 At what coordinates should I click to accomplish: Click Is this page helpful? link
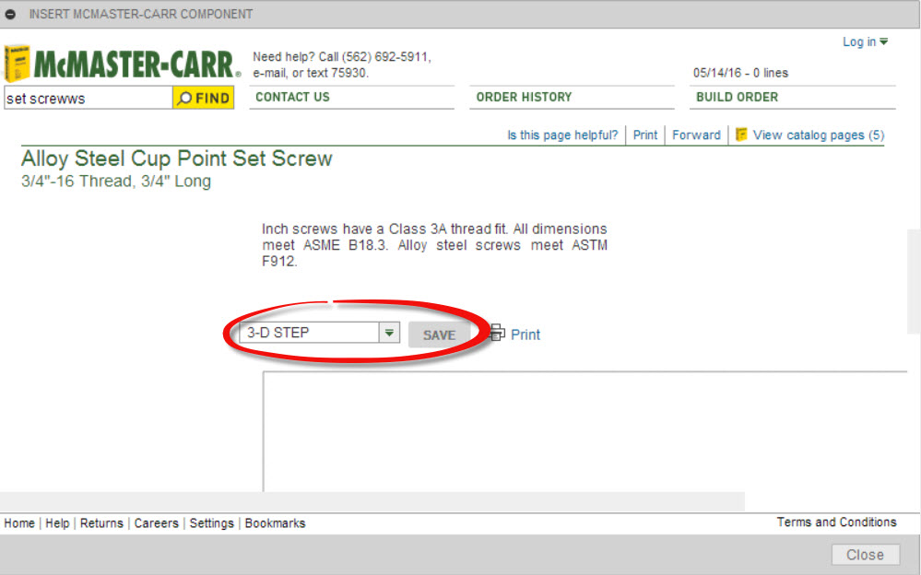click(x=562, y=135)
